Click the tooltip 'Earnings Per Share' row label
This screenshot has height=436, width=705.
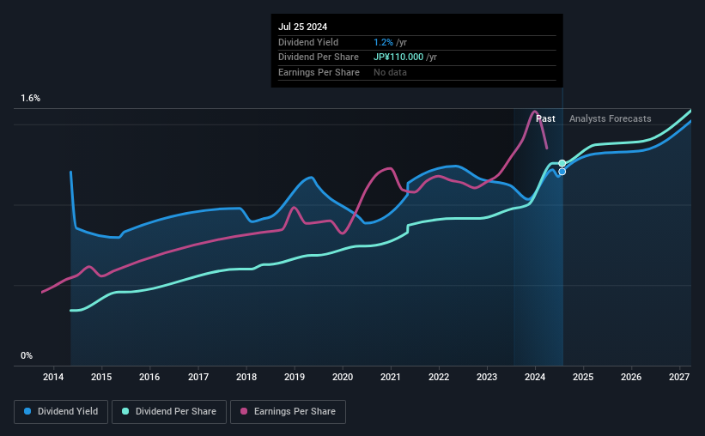(x=319, y=72)
